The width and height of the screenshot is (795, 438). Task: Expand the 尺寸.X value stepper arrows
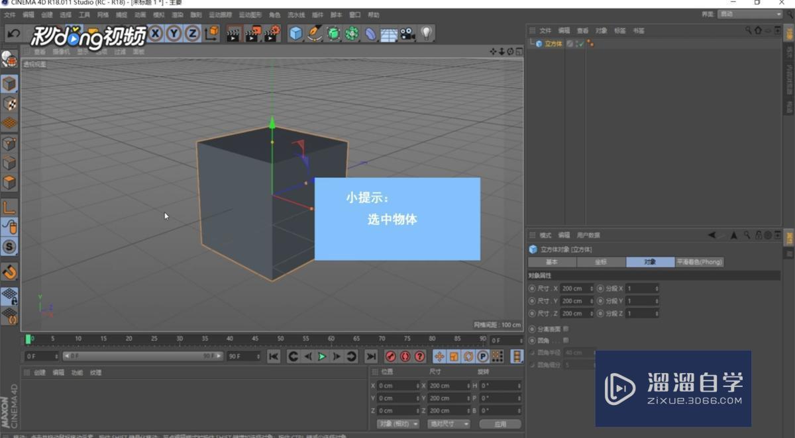point(592,288)
